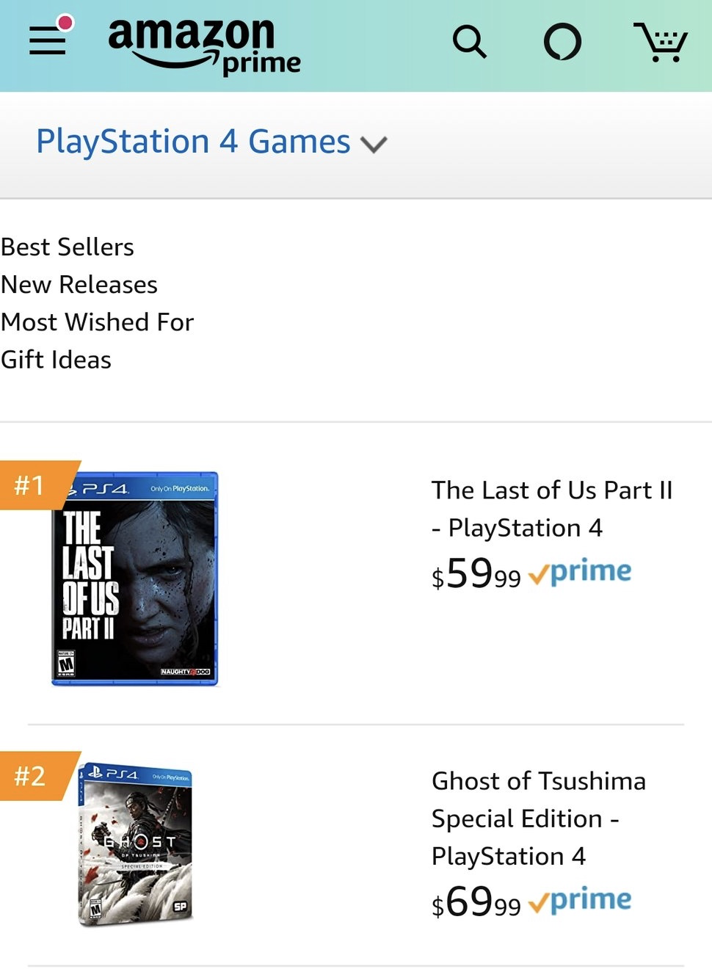Image resolution: width=712 pixels, height=969 pixels.
Task: Open search with the magnifier icon
Action: tap(469, 42)
